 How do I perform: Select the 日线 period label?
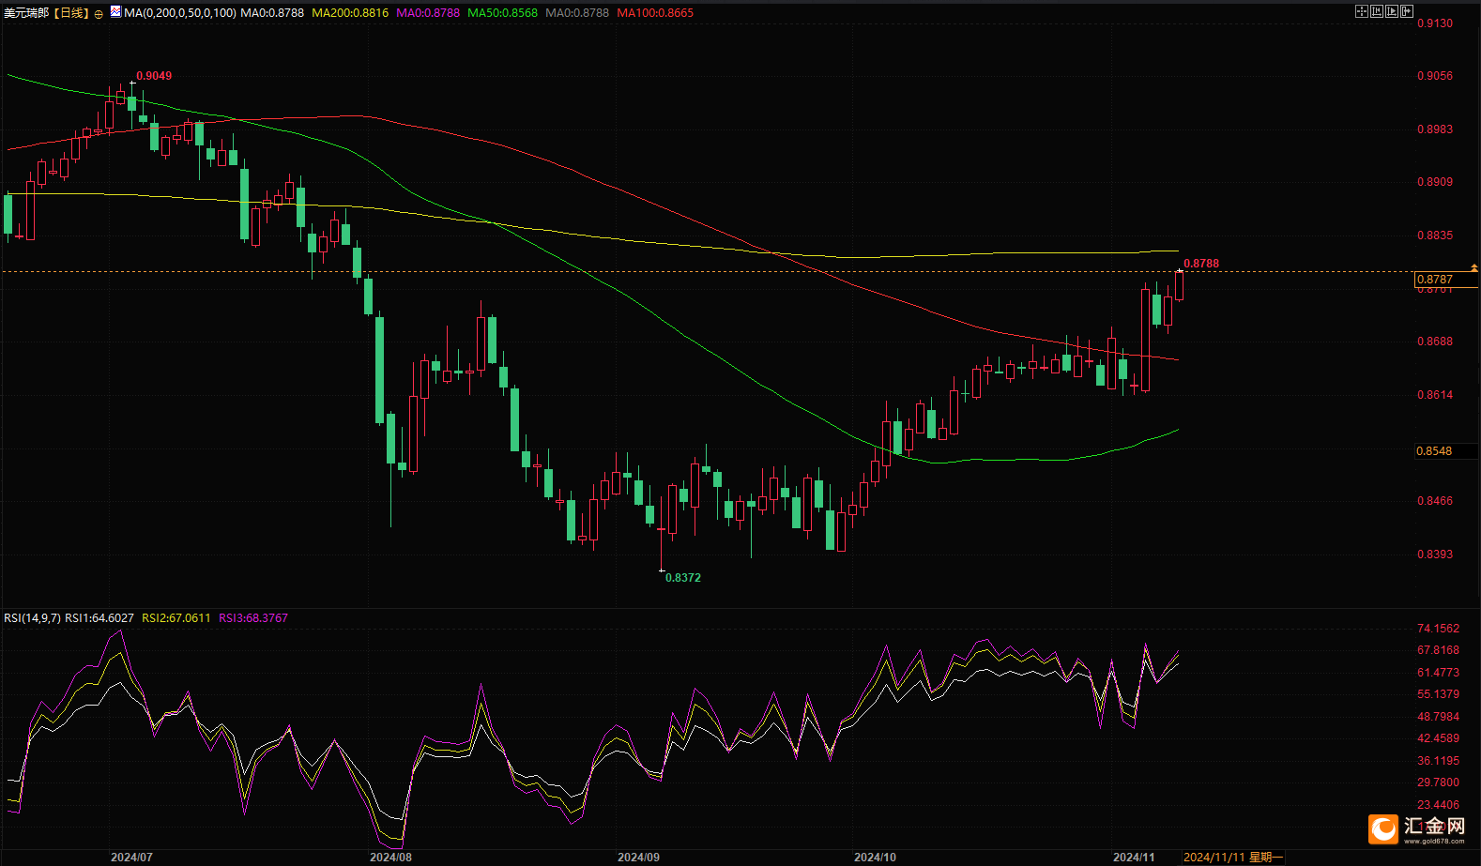click(x=71, y=13)
